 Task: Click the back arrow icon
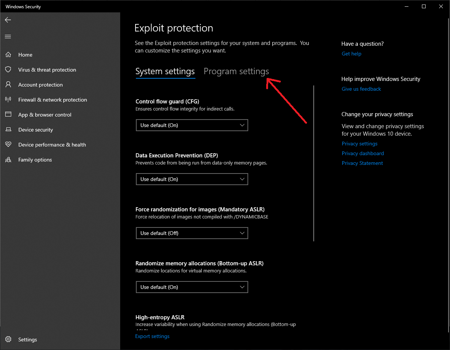tap(8, 20)
